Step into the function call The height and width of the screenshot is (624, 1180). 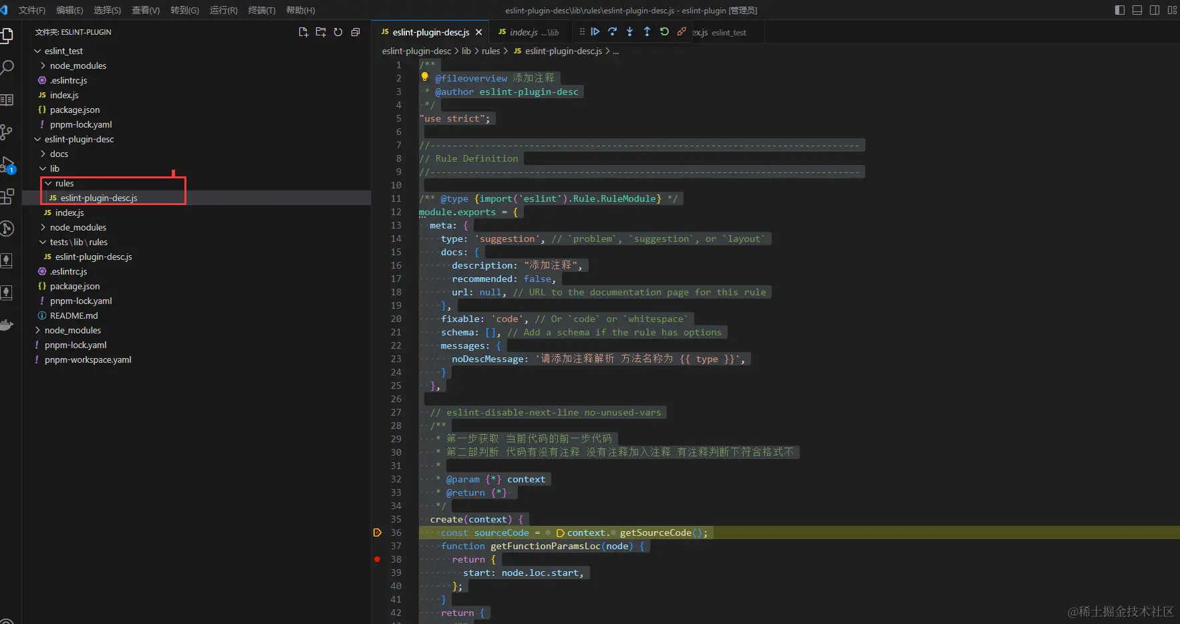630,31
